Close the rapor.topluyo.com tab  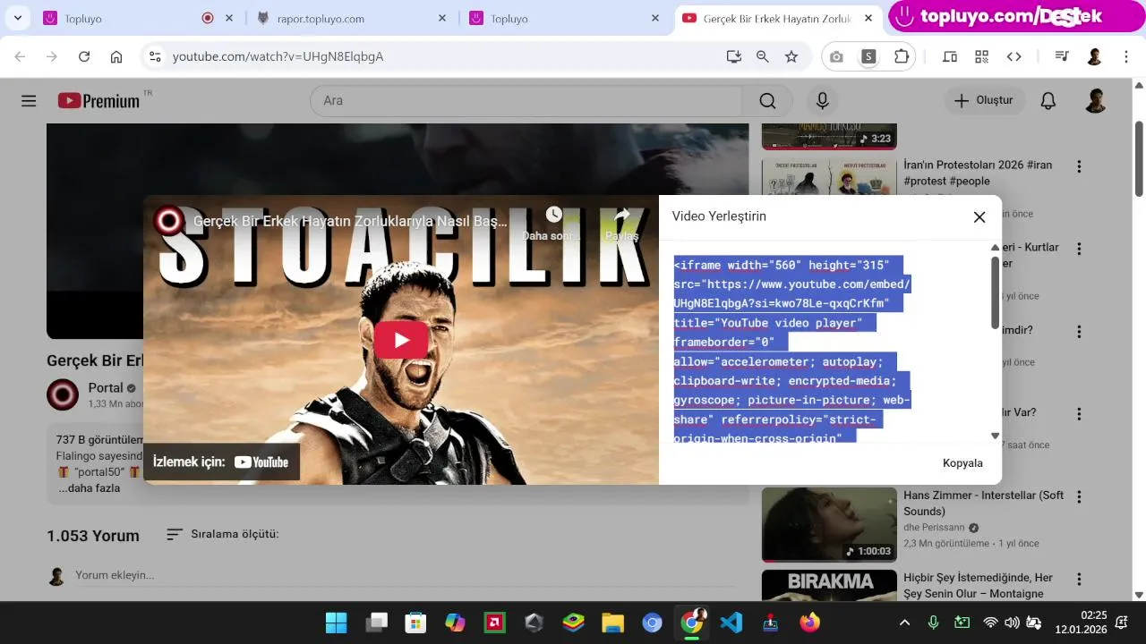point(442,18)
